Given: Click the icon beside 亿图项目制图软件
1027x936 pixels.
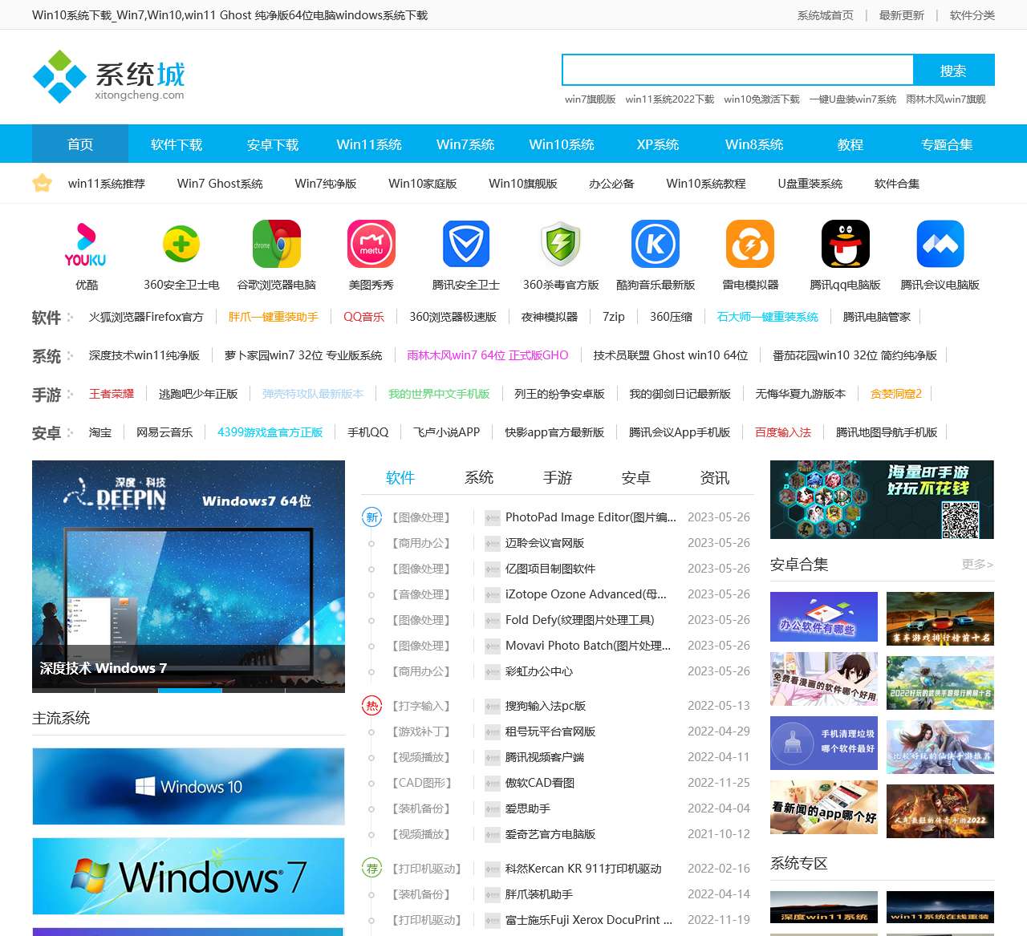Looking at the screenshot, I should coord(493,569).
